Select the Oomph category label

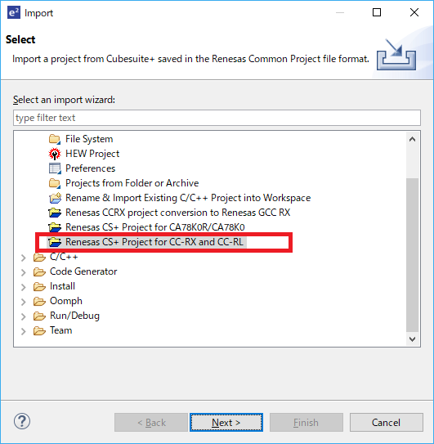(x=66, y=301)
